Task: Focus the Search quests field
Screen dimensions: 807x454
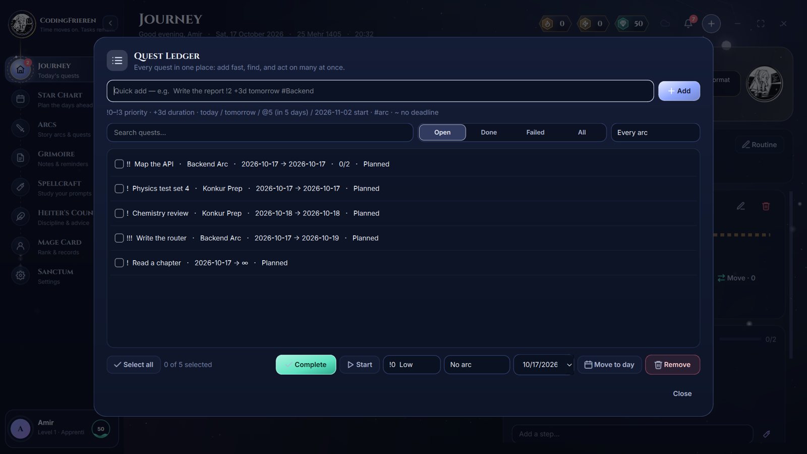Action: click(260, 132)
